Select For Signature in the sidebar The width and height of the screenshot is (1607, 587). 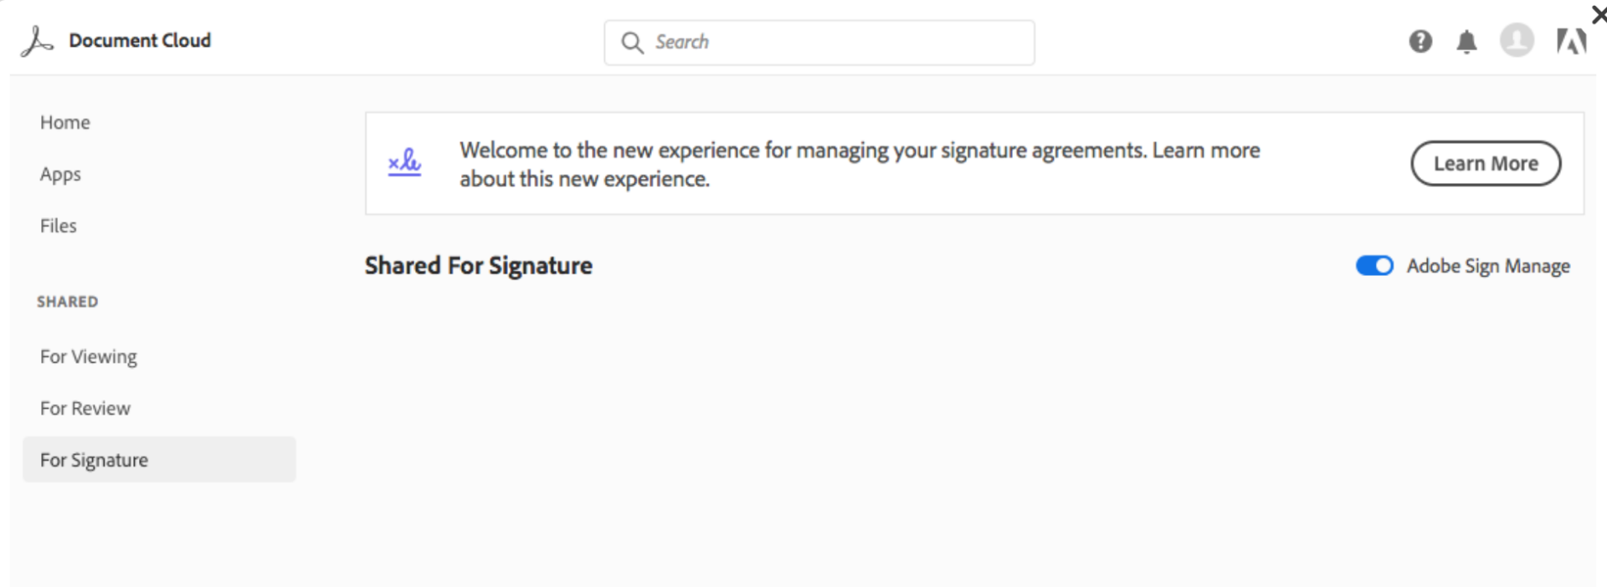(94, 459)
